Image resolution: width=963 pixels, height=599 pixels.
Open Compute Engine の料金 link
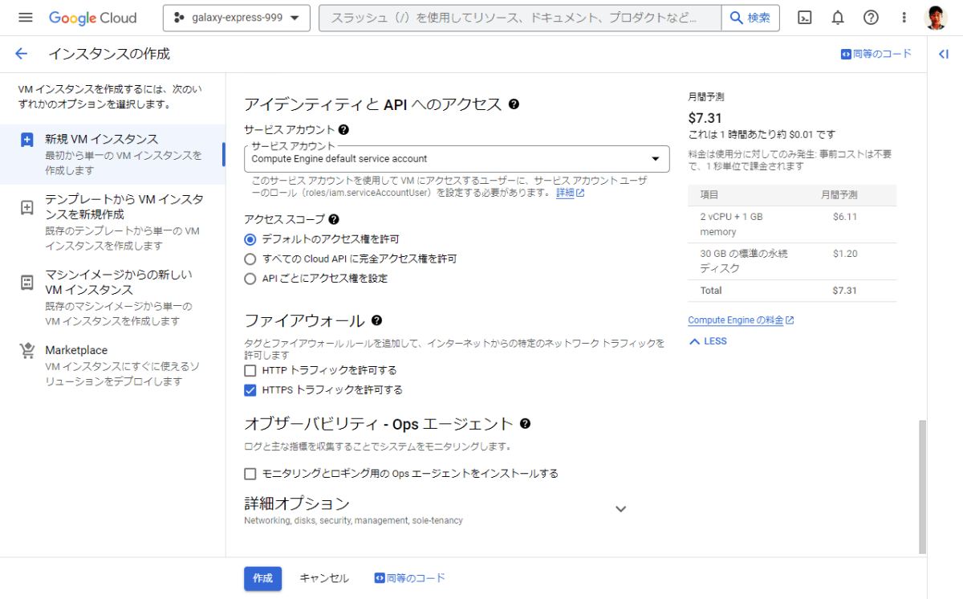pos(741,320)
